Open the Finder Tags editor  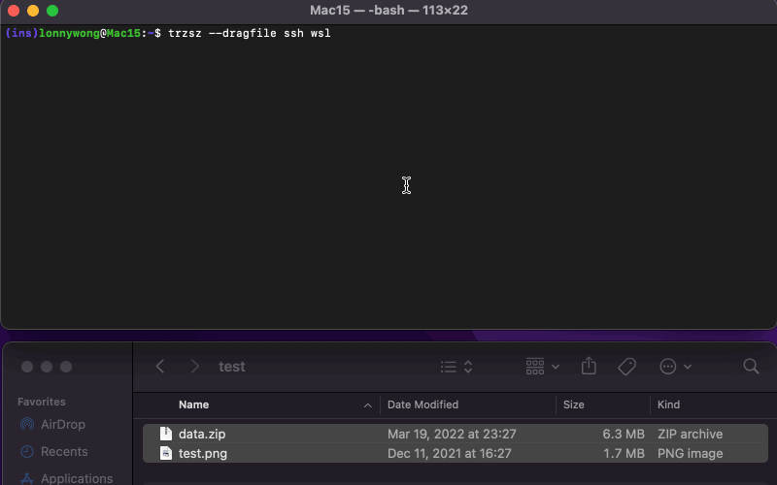coord(626,367)
